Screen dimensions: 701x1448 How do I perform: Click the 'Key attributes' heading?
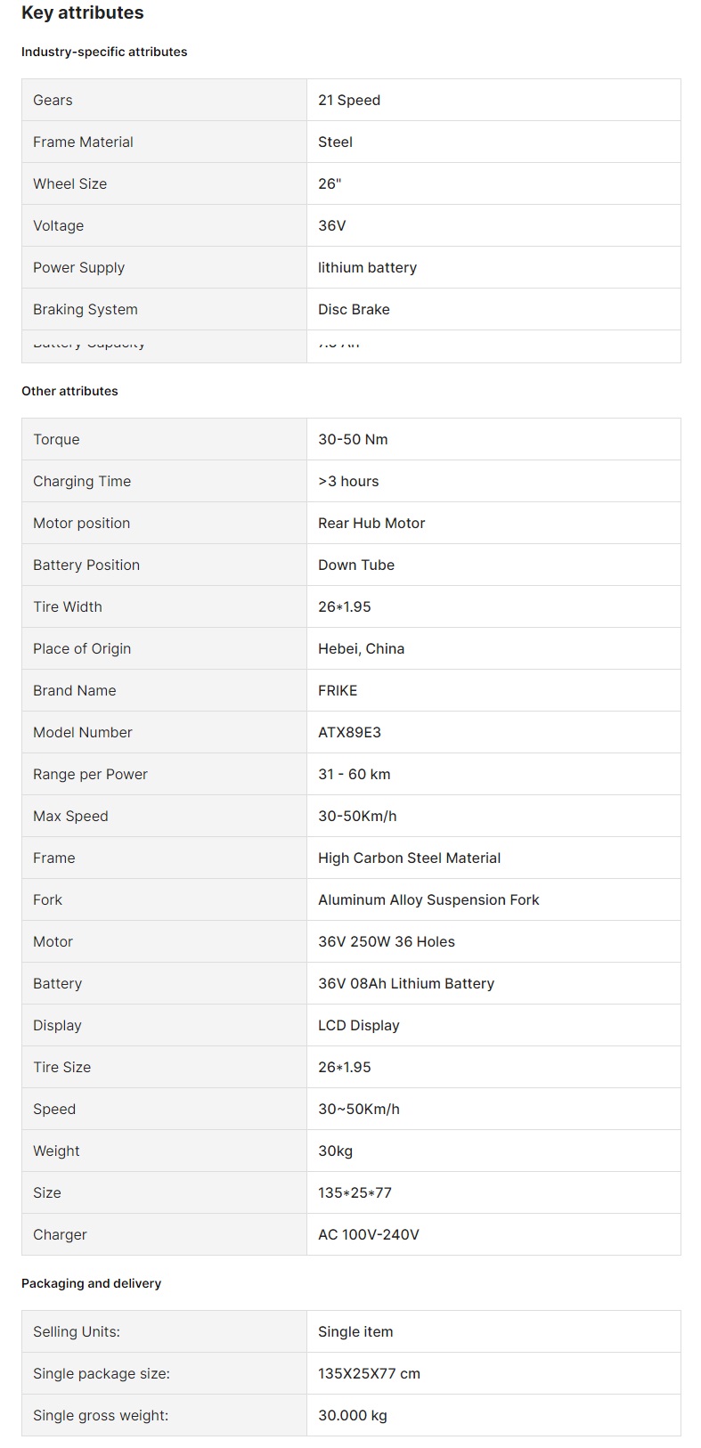pyautogui.click(x=82, y=13)
